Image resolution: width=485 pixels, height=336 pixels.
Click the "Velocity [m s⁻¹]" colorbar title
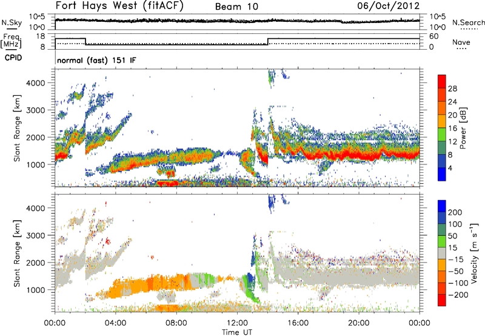coord(473,253)
